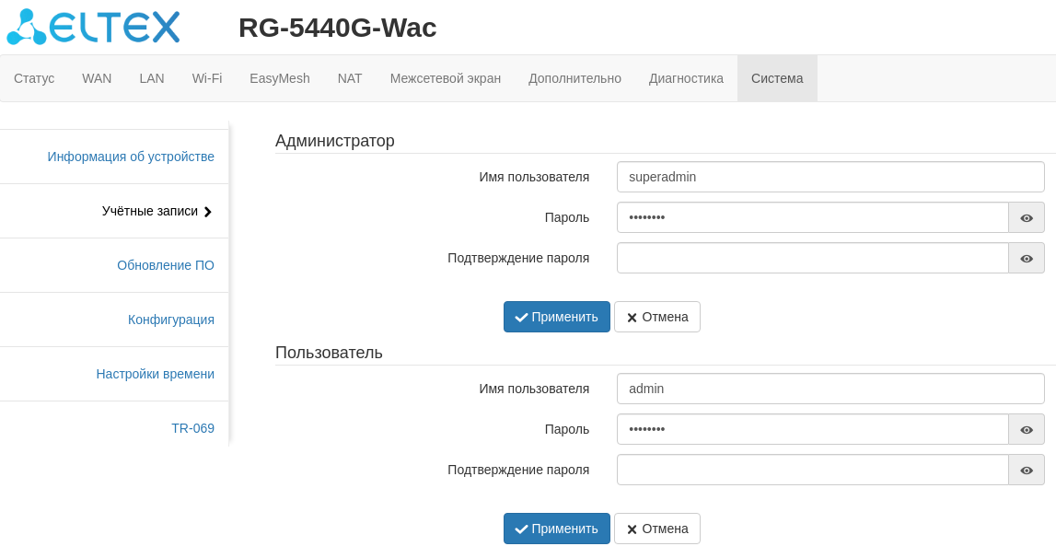This screenshot has height=558, width=1056.
Task: Open the Wi-Fi tab
Action: 207,78
